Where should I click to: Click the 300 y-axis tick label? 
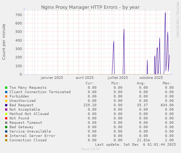point(19,49)
